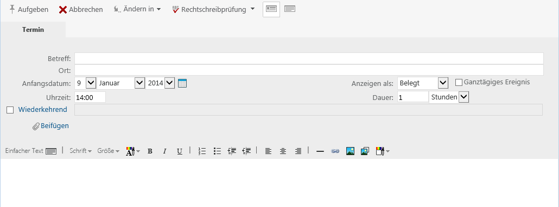The image size is (559, 207).
Task: Click the second indent icon before the divider
Action: point(247,151)
